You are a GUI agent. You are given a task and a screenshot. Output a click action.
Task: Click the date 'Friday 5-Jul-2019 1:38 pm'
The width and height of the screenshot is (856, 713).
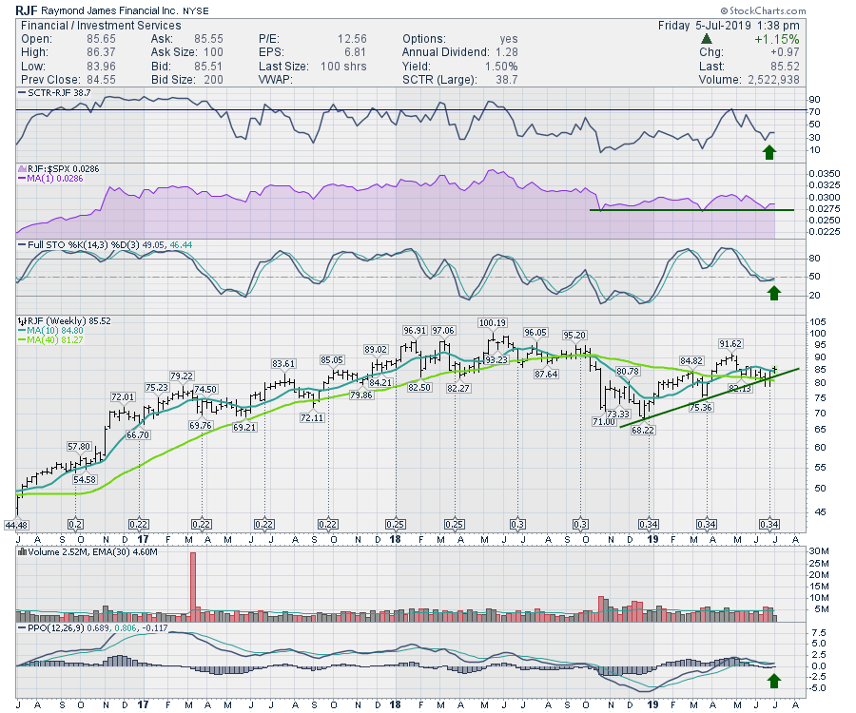coord(729,26)
